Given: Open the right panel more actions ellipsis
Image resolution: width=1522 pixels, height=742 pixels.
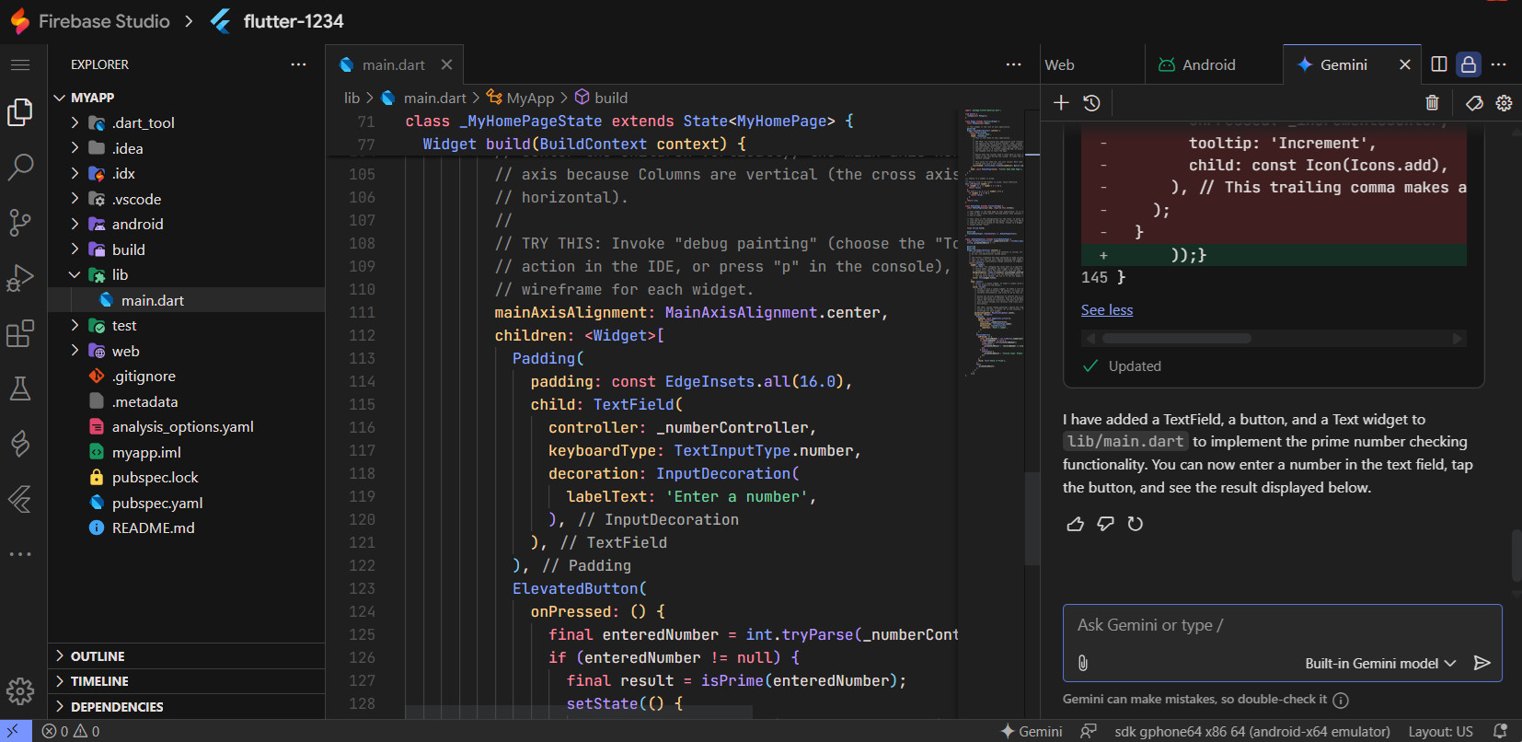Looking at the screenshot, I should (1498, 64).
